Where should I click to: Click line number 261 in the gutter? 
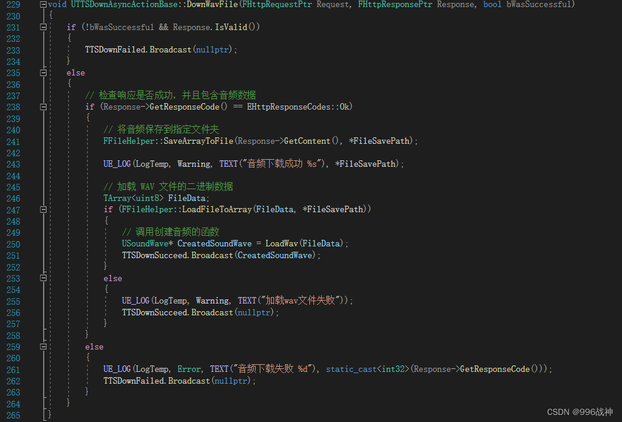click(x=13, y=369)
